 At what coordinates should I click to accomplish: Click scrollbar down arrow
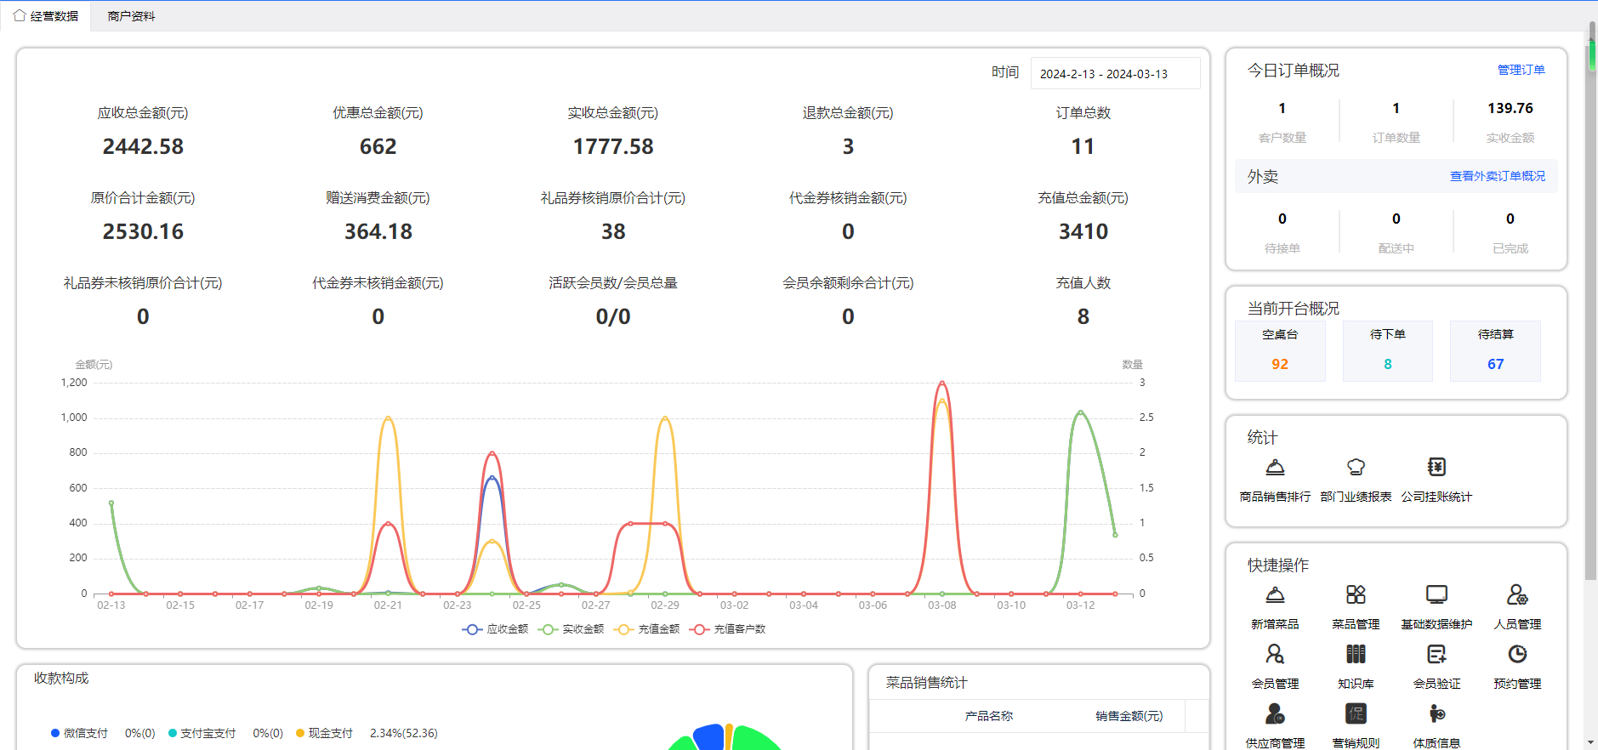(1590, 743)
